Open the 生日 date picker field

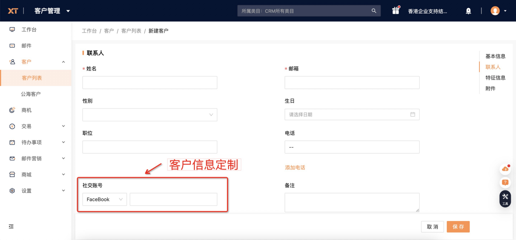[x=352, y=114]
